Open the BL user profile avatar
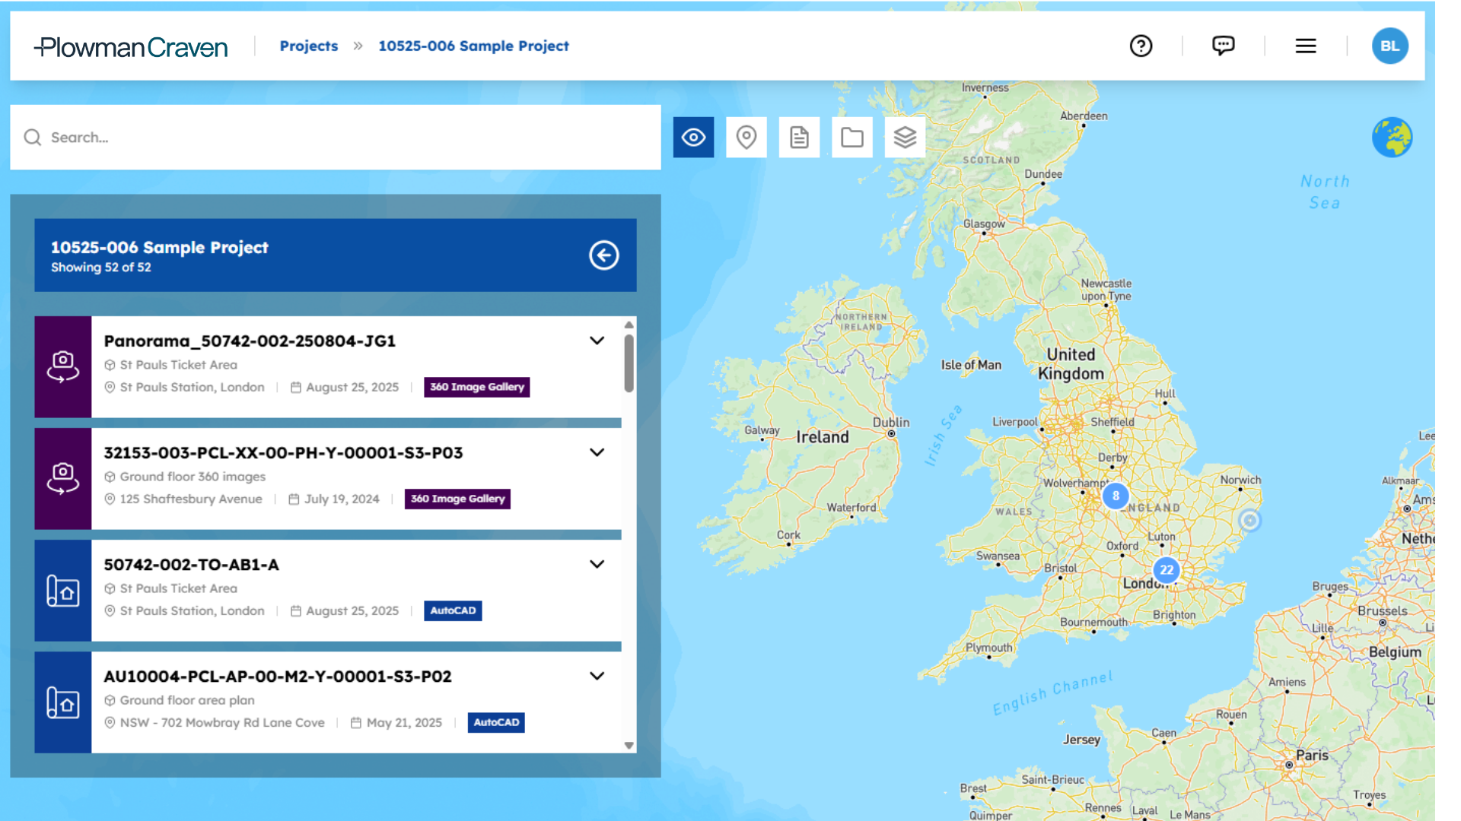Screen dimensions: 1461x821 tap(1389, 46)
